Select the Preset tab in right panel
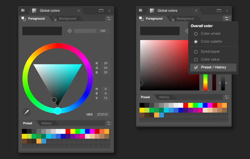250x159 pixels. click(x=145, y=97)
